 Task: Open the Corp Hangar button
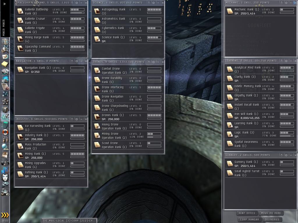pyautogui.click(x=249, y=220)
